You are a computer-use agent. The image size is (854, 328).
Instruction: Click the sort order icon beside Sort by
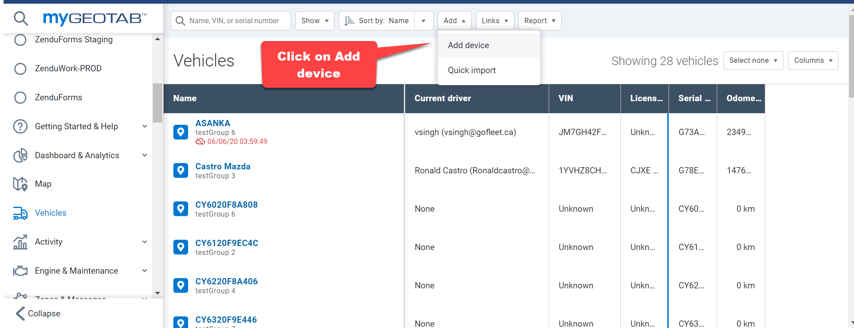[349, 21]
